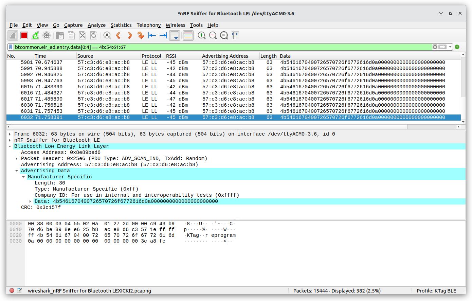This screenshot has height=301, width=472.
Task: Open the Tools menu
Action: tap(196, 25)
